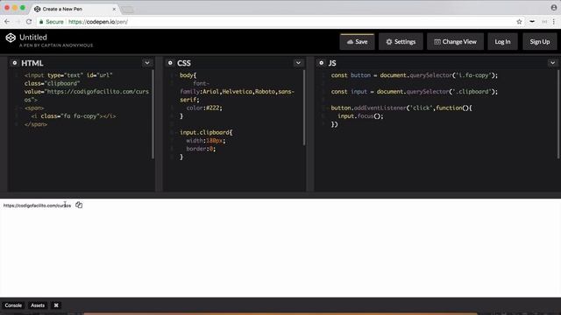Click Log In button
The width and height of the screenshot is (561, 315).
(502, 42)
